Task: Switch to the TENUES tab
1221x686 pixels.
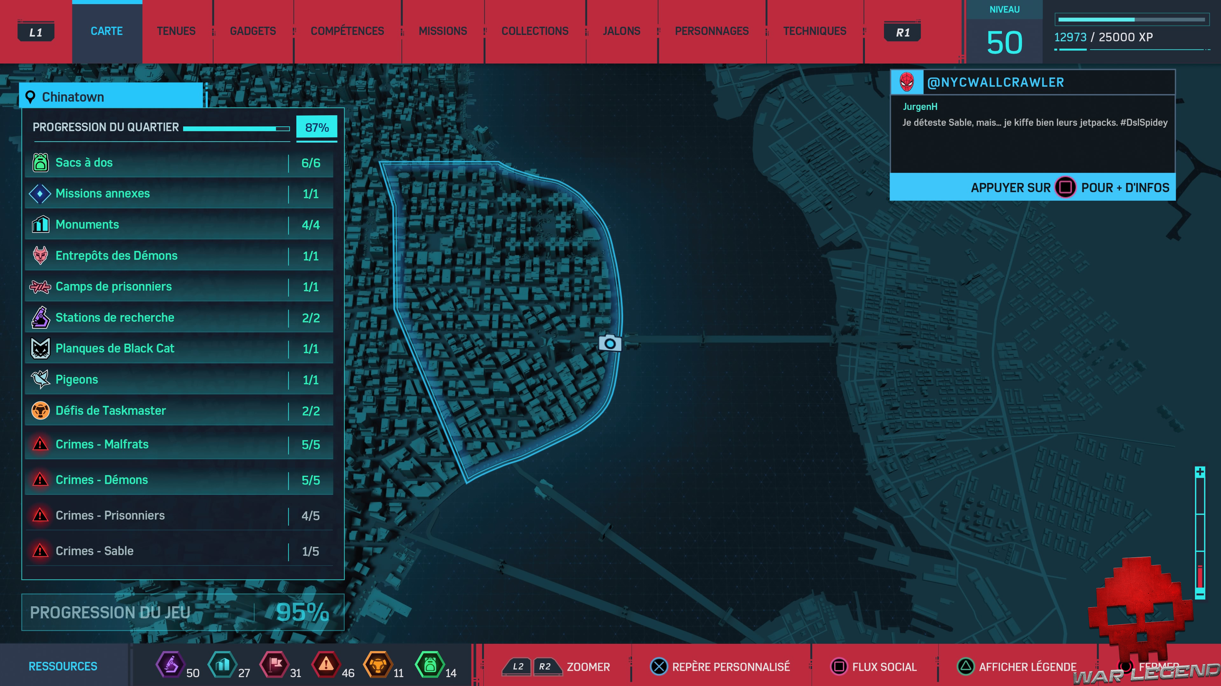Action: pyautogui.click(x=176, y=31)
